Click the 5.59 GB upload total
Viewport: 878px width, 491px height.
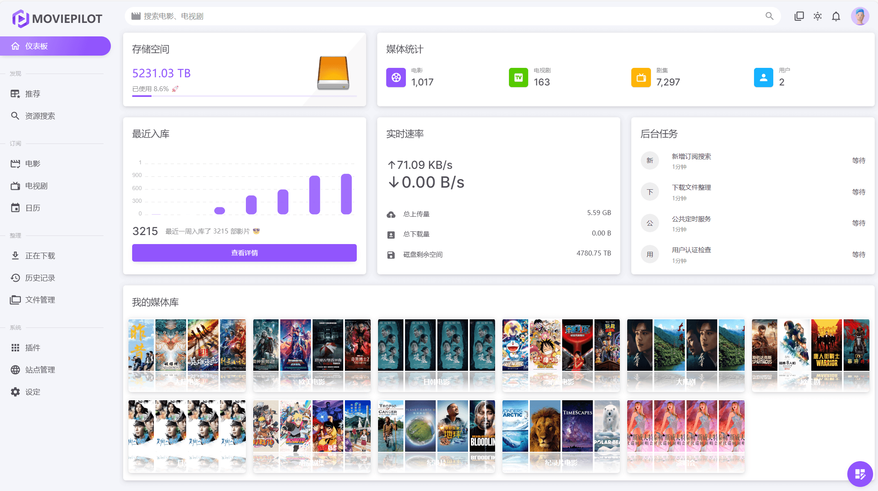599,213
